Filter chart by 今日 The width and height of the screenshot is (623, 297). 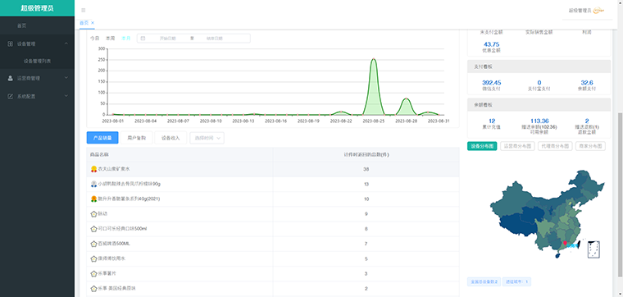click(94, 39)
